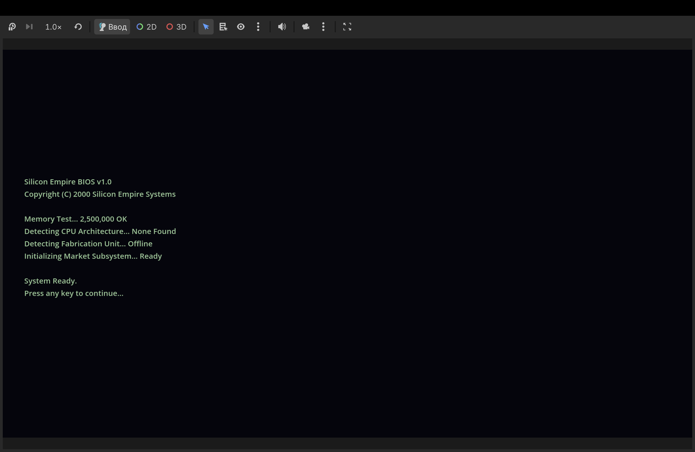695x452 pixels.
Task: Click 'Silicon Empire BIOS v1.0' heading
Action: pyautogui.click(x=68, y=182)
